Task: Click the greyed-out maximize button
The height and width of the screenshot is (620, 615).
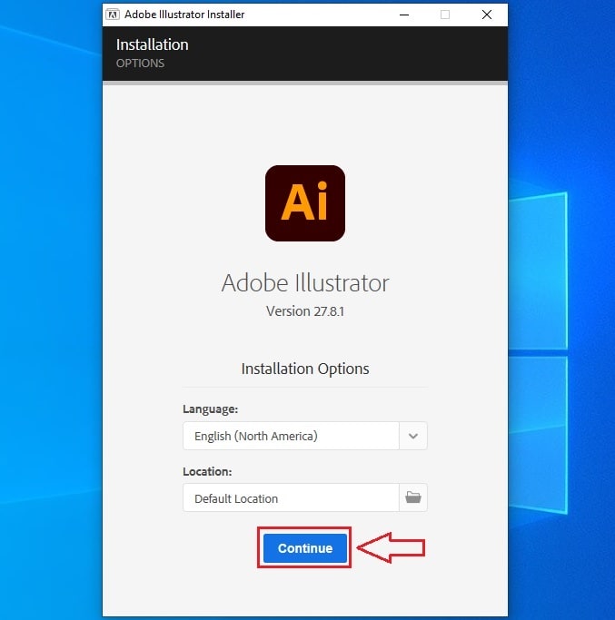Action: coord(445,15)
